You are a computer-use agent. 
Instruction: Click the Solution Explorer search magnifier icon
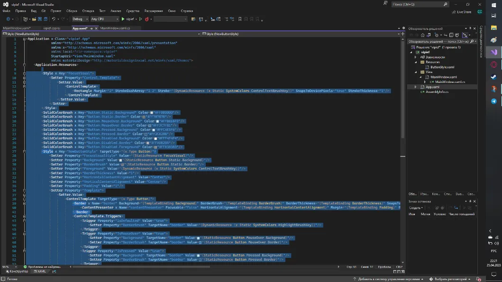(x=472, y=42)
